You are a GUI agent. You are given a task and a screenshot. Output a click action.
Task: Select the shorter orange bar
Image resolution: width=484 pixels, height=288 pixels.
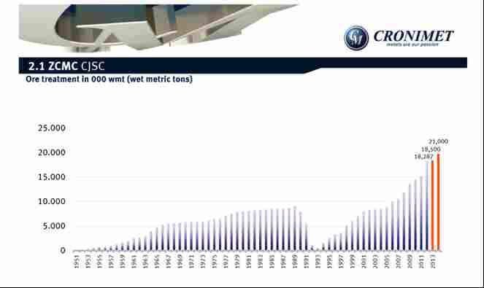[432, 206]
